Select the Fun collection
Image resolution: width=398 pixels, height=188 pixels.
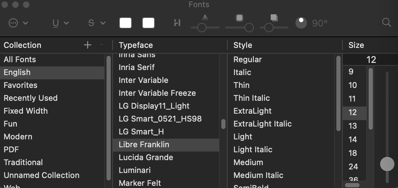tap(52, 124)
